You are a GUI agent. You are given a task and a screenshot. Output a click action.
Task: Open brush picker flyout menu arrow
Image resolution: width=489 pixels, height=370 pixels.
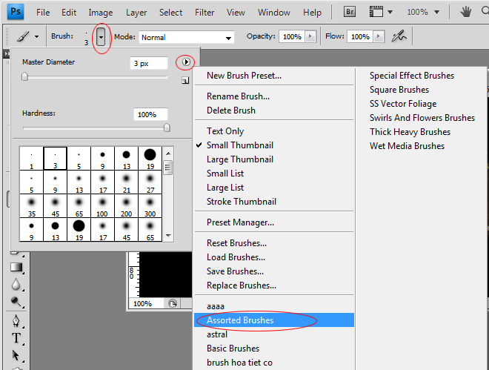coord(186,62)
